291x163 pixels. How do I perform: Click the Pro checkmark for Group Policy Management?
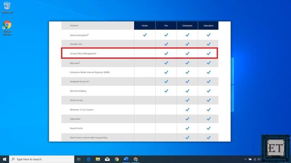coord(166,53)
